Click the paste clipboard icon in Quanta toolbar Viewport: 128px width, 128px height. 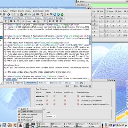point(21,14)
